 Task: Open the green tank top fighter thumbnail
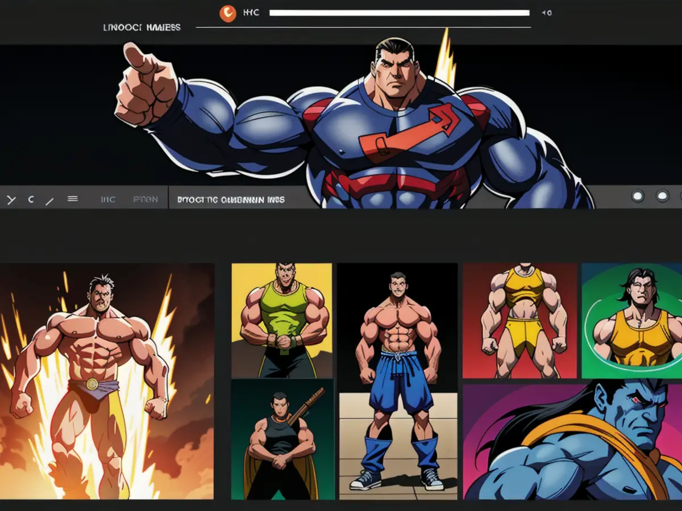click(x=282, y=320)
